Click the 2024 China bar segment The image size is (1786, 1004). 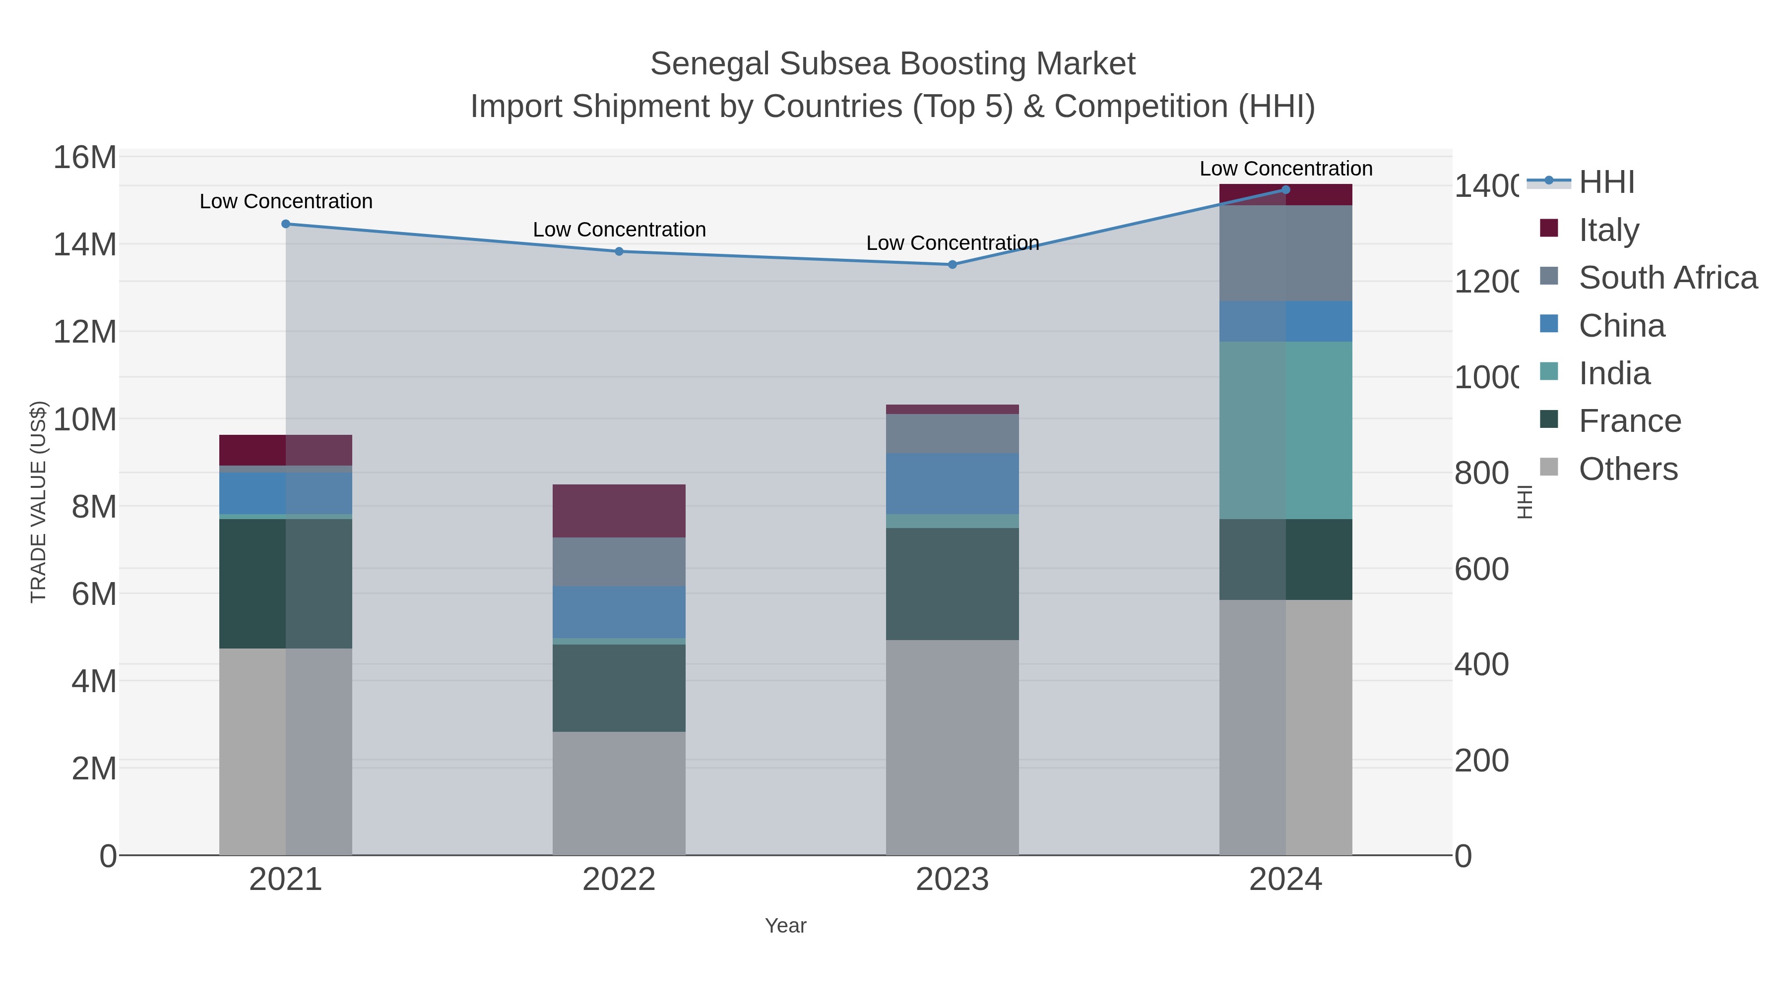click(x=1286, y=321)
